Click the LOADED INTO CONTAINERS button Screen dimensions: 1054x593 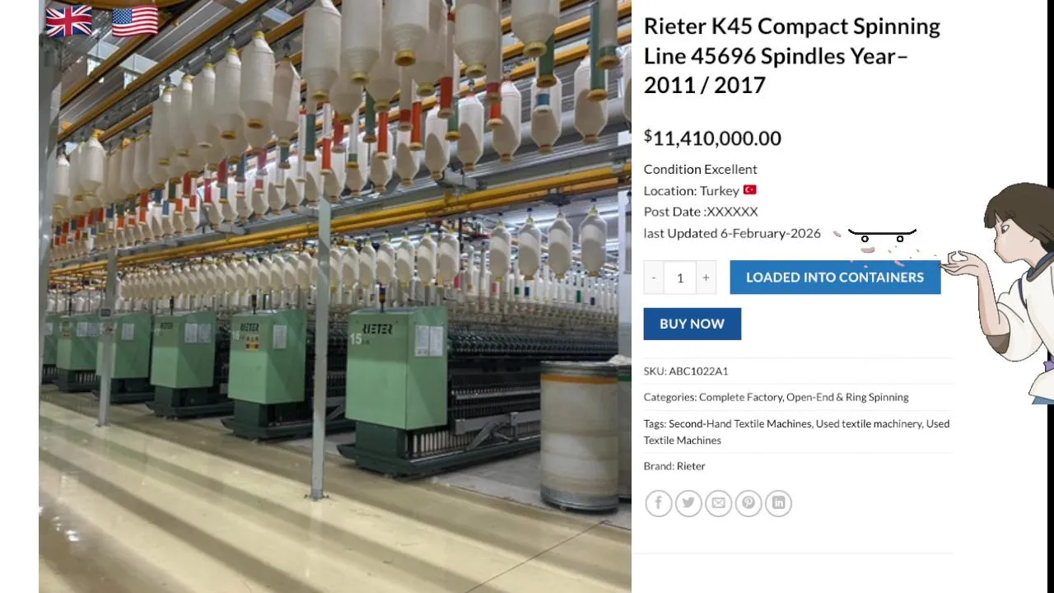click(x=835, y=278)
